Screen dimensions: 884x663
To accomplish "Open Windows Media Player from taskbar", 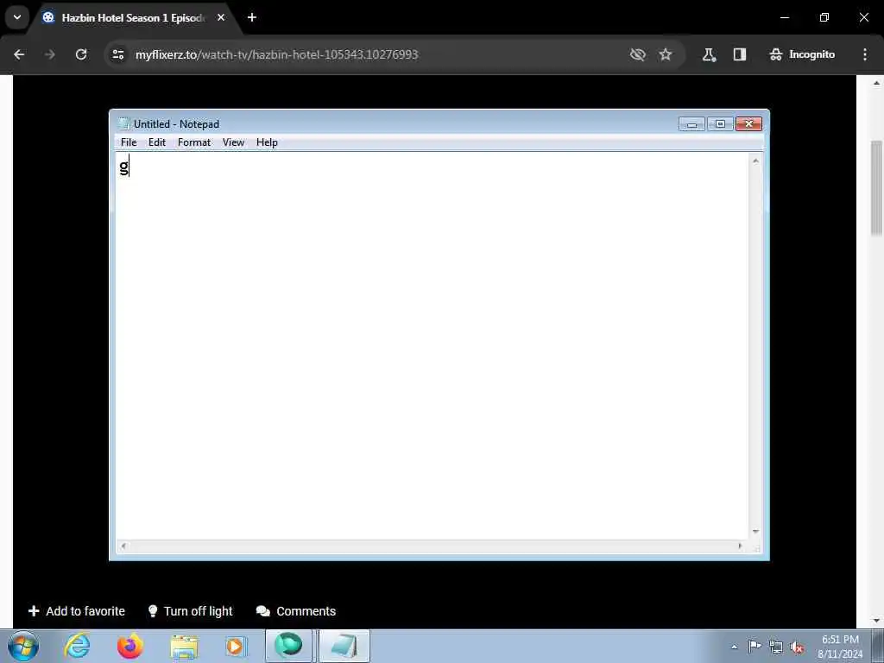I will coord(236,646).
